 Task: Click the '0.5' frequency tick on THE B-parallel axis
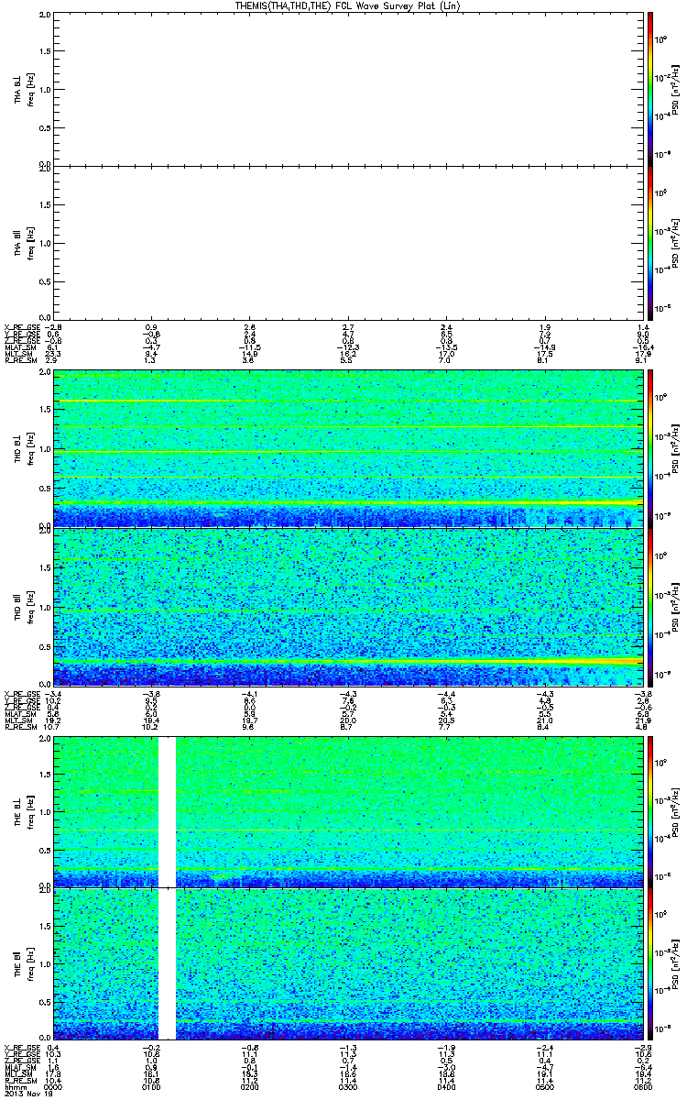45,1002
